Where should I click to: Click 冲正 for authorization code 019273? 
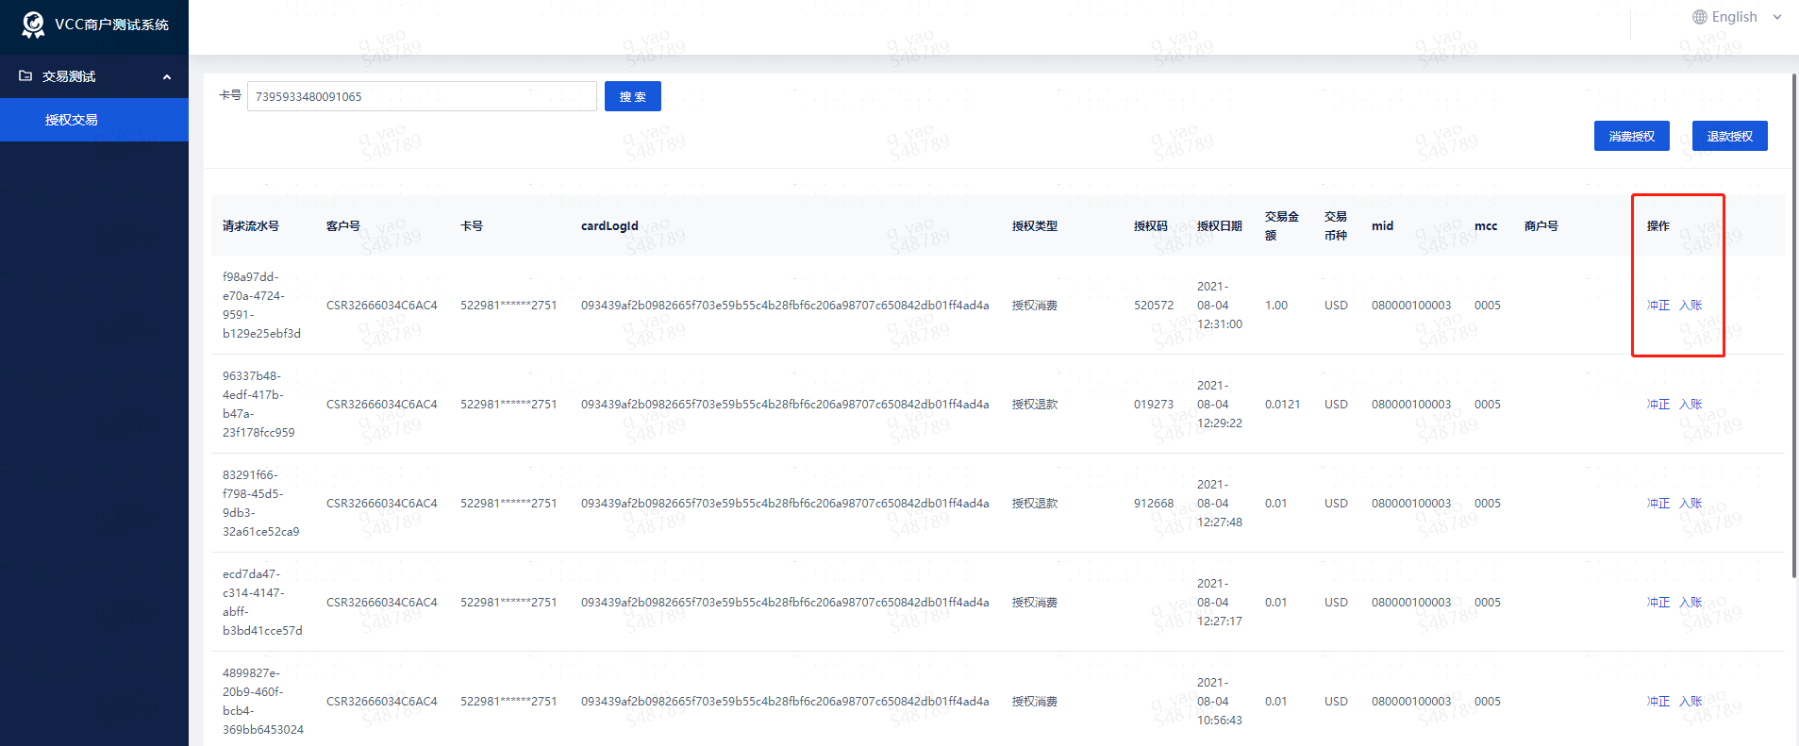coord(1657,405)
